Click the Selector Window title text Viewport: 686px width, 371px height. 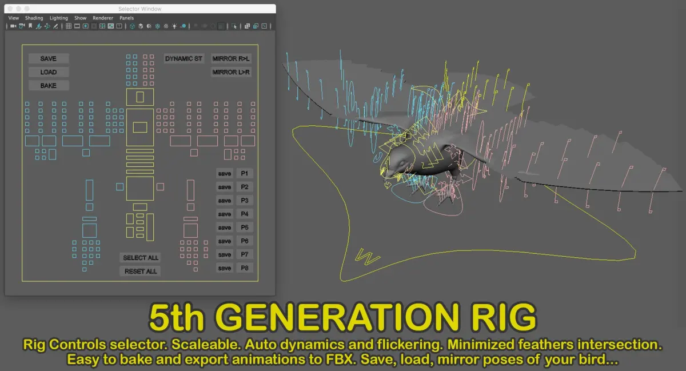[139, 9]
